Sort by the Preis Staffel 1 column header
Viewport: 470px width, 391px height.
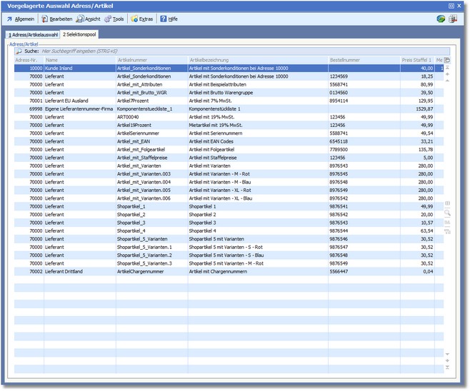(x=416, y=61)
